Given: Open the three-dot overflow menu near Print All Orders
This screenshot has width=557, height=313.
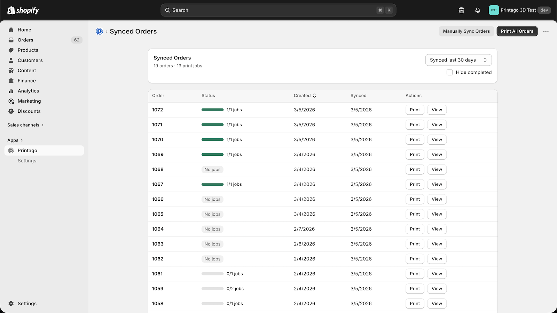Looking at the screenshot, I should pyautogui.click(x=546, y=31).
